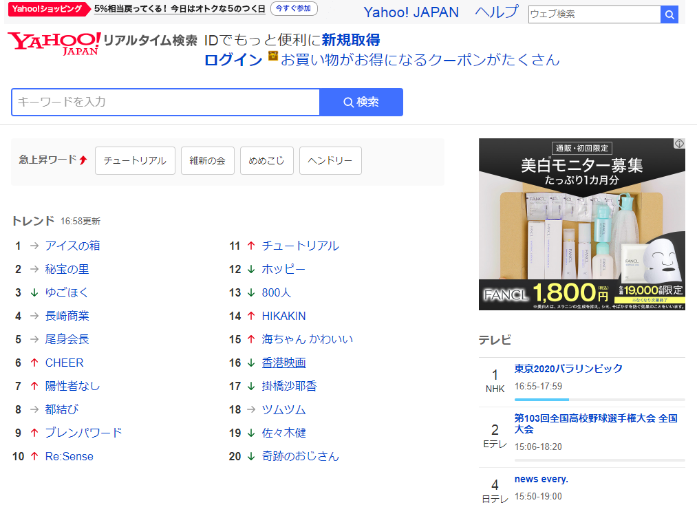Click the 検索 search button
The width and height of the screenshot is (697, 505).
click(x=361, y=101)
